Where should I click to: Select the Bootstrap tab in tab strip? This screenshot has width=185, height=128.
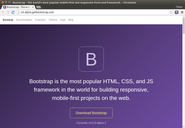coord(18,7)
